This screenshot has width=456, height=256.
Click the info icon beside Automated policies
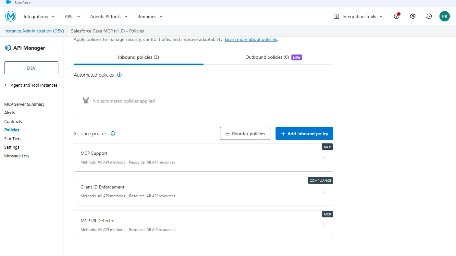pos(119,75)
